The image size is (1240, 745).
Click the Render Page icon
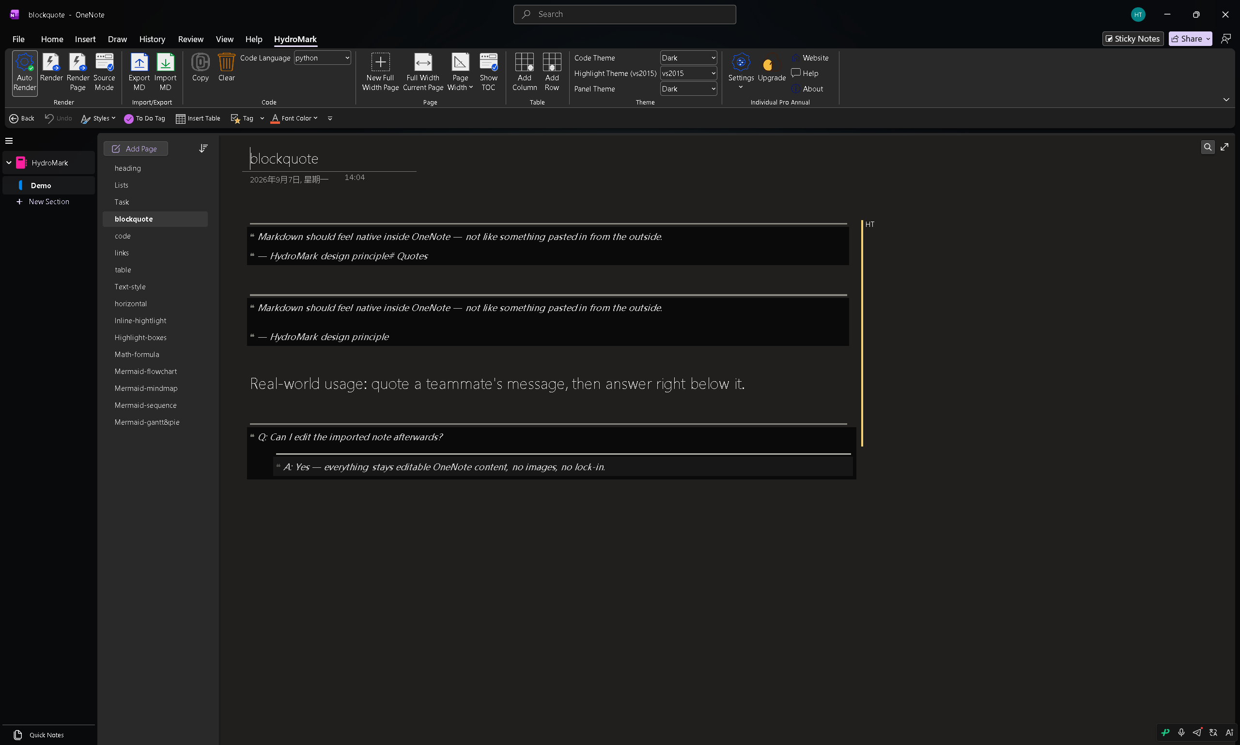[78, 73]
